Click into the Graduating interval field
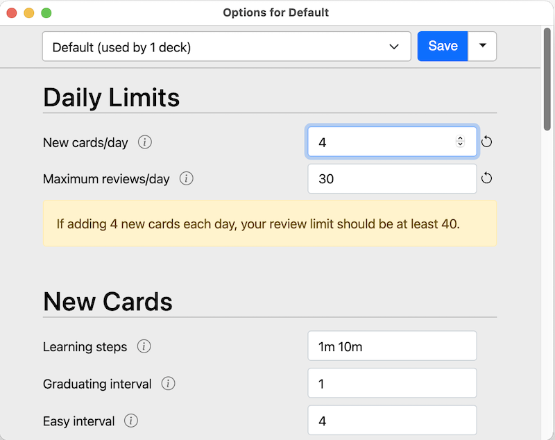Image resolution: width=555 pixels, height=440 pixels. pos(392,384)
